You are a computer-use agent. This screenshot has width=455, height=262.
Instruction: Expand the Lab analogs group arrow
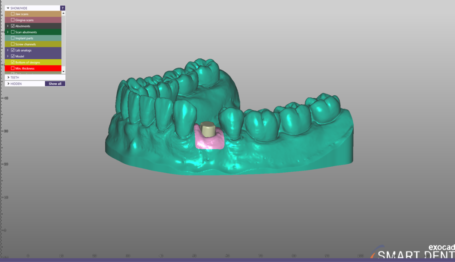(8, 50)
